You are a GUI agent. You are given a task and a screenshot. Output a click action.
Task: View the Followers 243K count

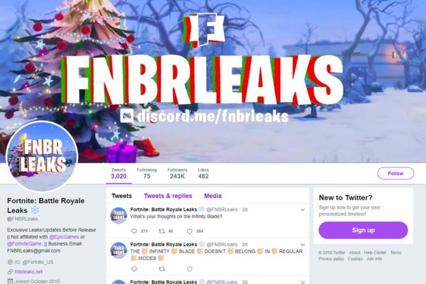177,173
